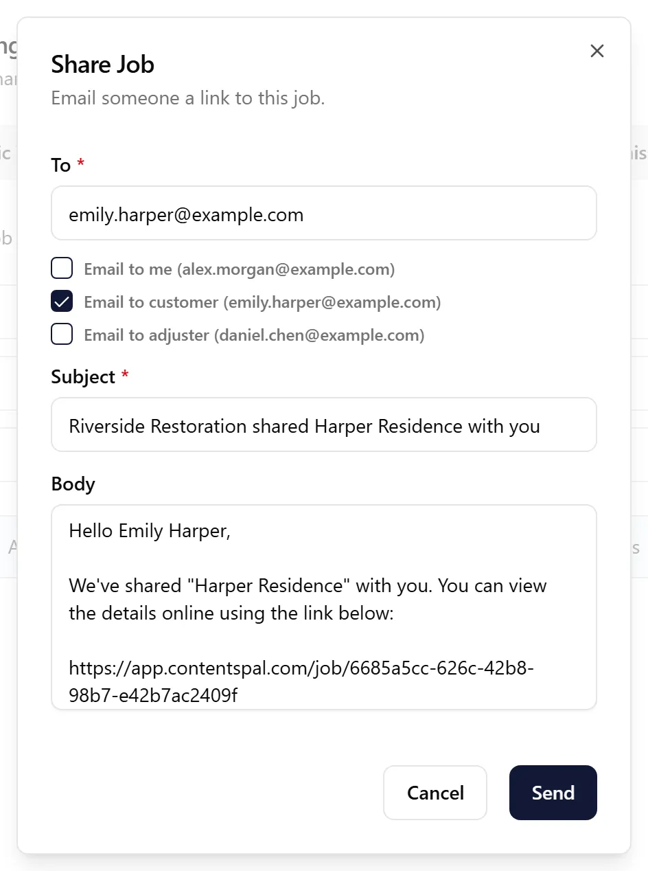Click the 'Body' field label
This screenshot has width=648, height=871.
tap(73, 484)
